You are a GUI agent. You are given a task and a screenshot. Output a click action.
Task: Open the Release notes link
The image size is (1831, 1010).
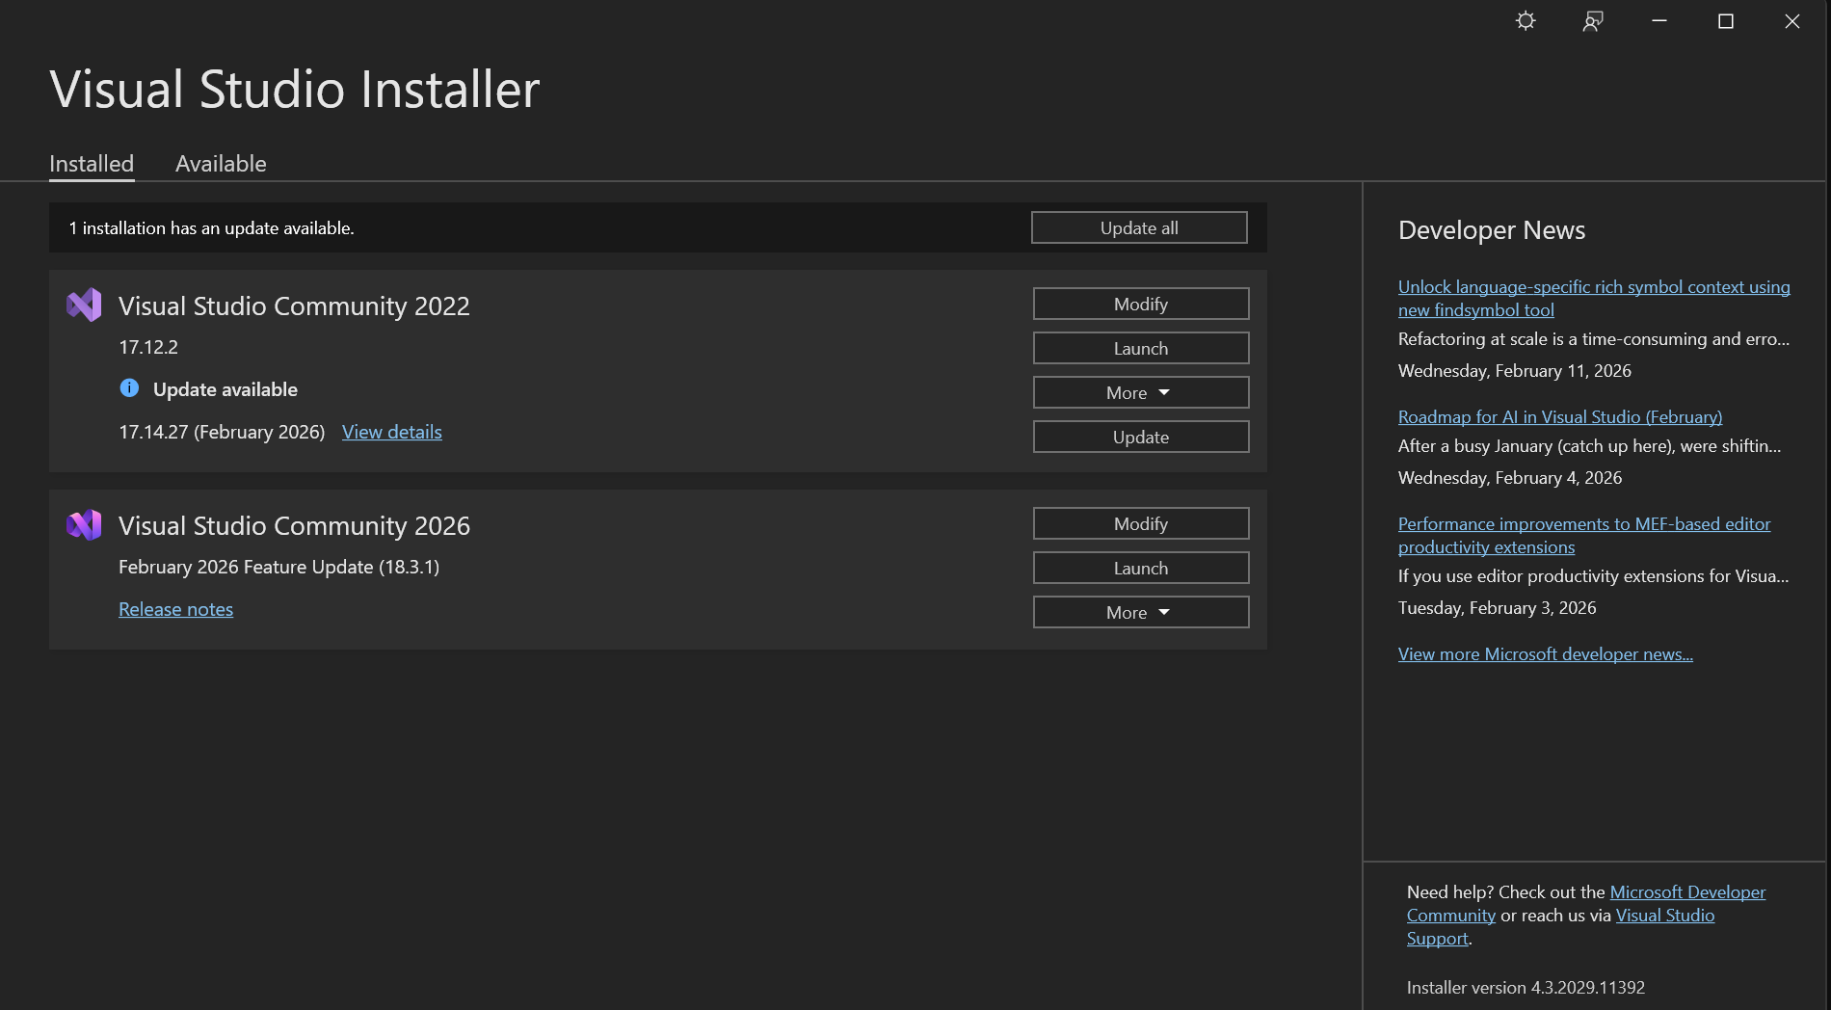pyautogui.click(x=175, y=609)
